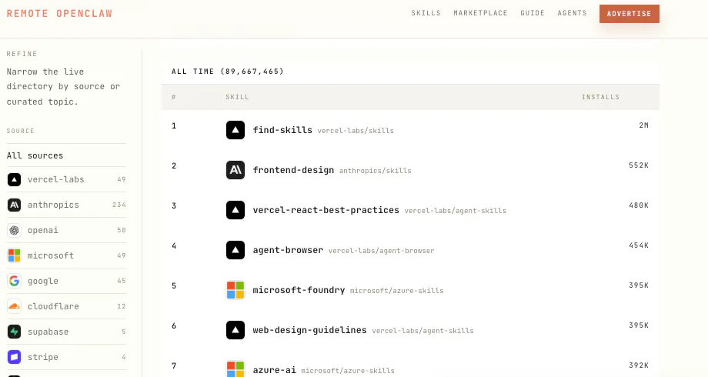Click the 234 count next to anthropics

click(119, 205)
